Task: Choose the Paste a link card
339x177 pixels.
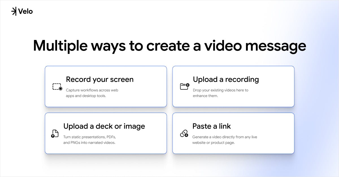Action: [x=233, y=133]
